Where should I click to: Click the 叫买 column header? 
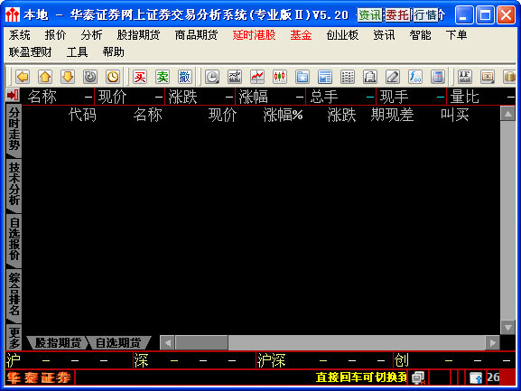coord(454,115)
